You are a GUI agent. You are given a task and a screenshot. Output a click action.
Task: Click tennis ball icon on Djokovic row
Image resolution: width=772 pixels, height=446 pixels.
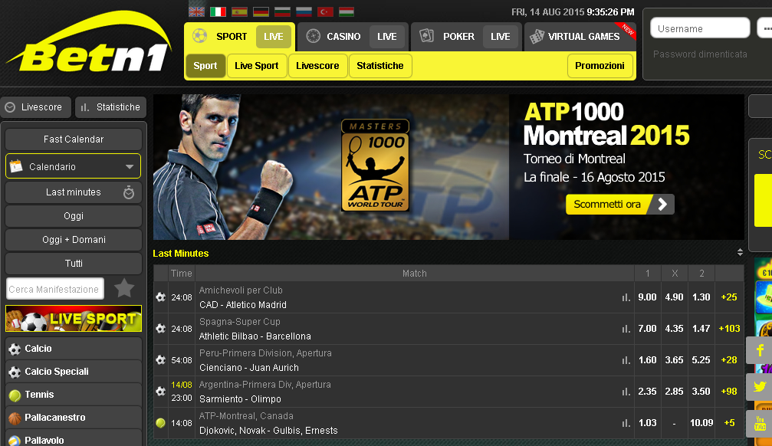(x=160, y=422)
